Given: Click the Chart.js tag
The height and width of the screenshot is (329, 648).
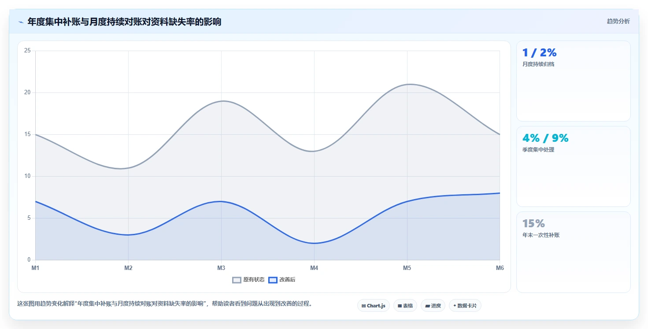Looking at the screenshot, I should click(x=374, y=306).
